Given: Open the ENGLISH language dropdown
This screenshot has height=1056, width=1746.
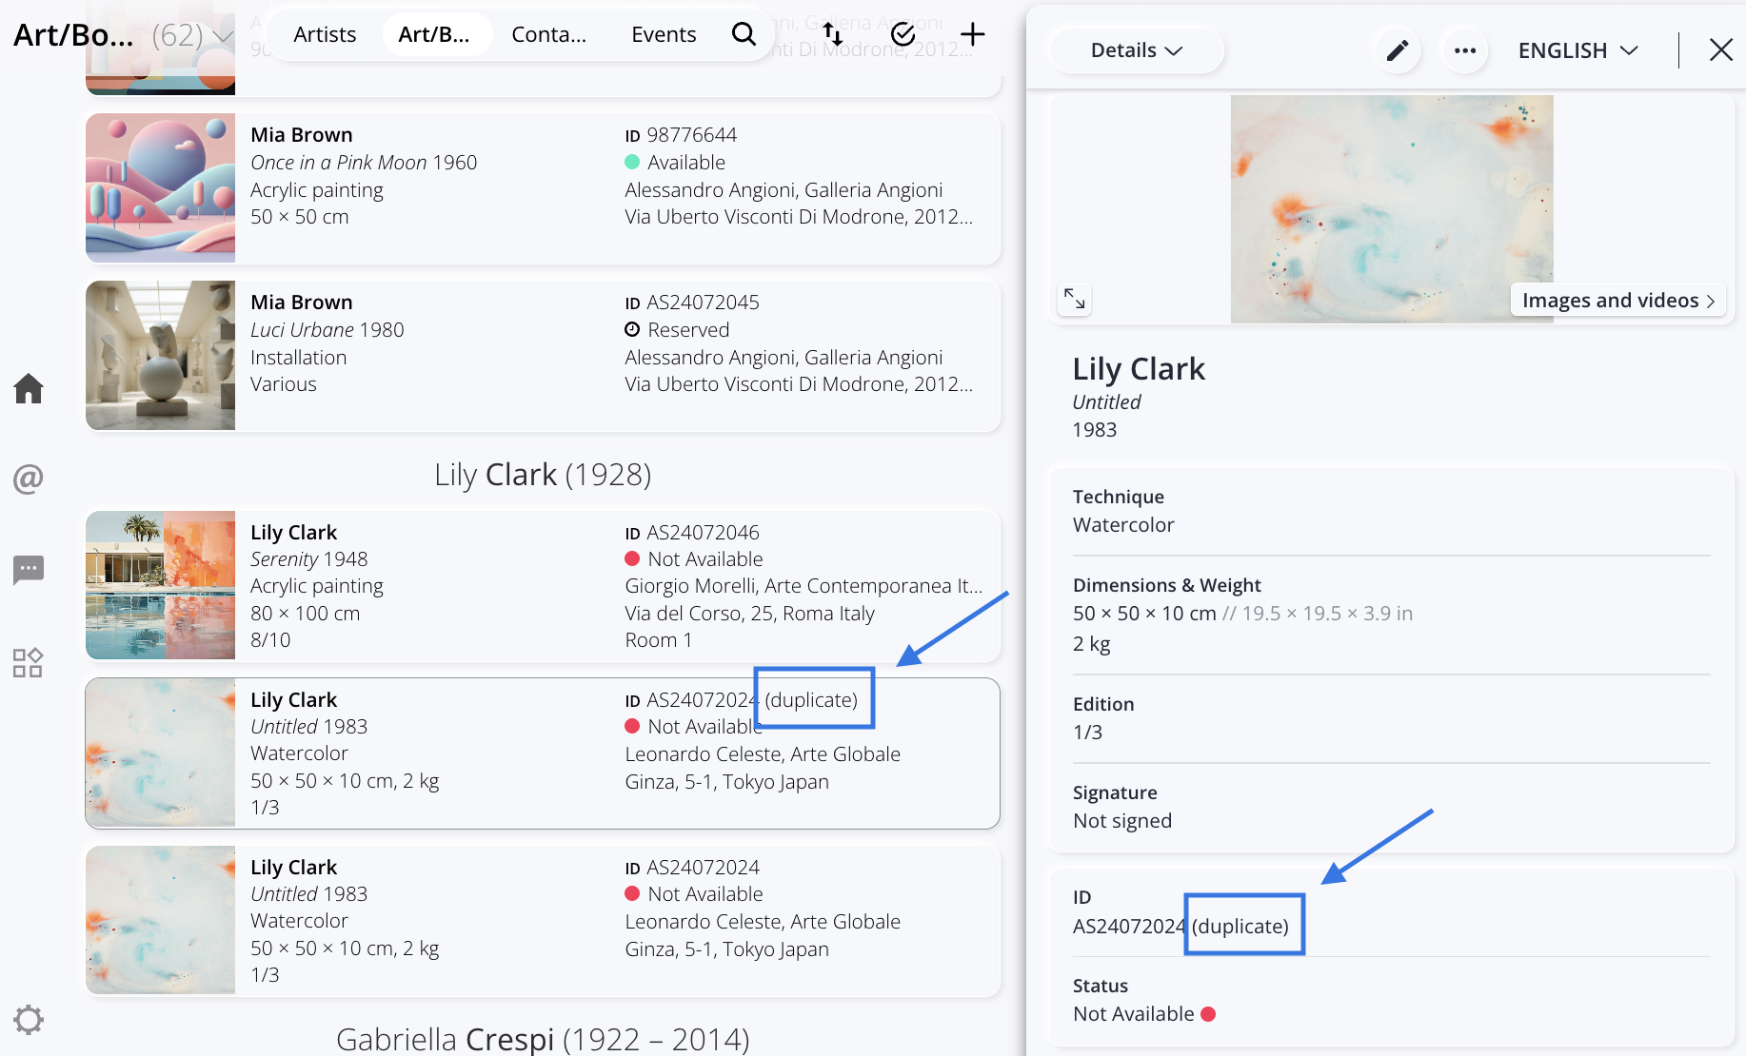Looking at the screenshot, I should [1577, 50].
